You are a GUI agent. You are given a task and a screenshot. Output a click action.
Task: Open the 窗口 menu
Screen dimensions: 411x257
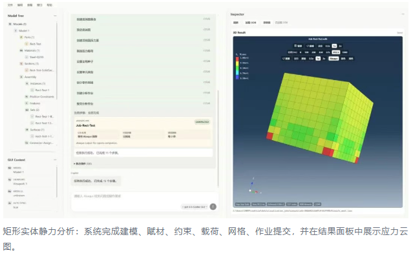(39, 5)
